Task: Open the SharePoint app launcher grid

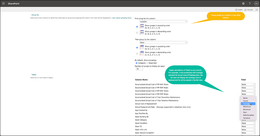Action: (4, 4)
